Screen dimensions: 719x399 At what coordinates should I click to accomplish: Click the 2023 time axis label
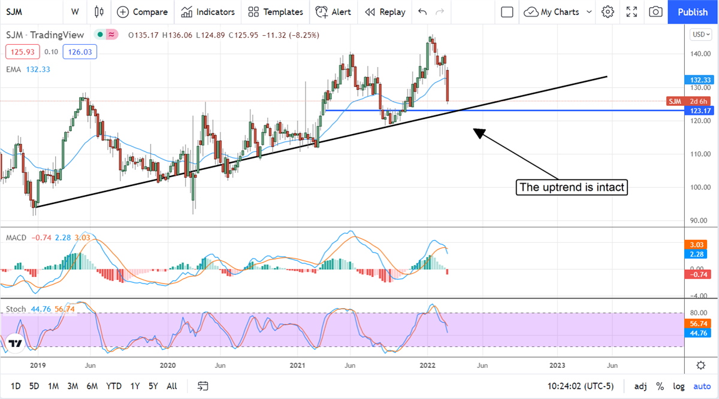557,365
